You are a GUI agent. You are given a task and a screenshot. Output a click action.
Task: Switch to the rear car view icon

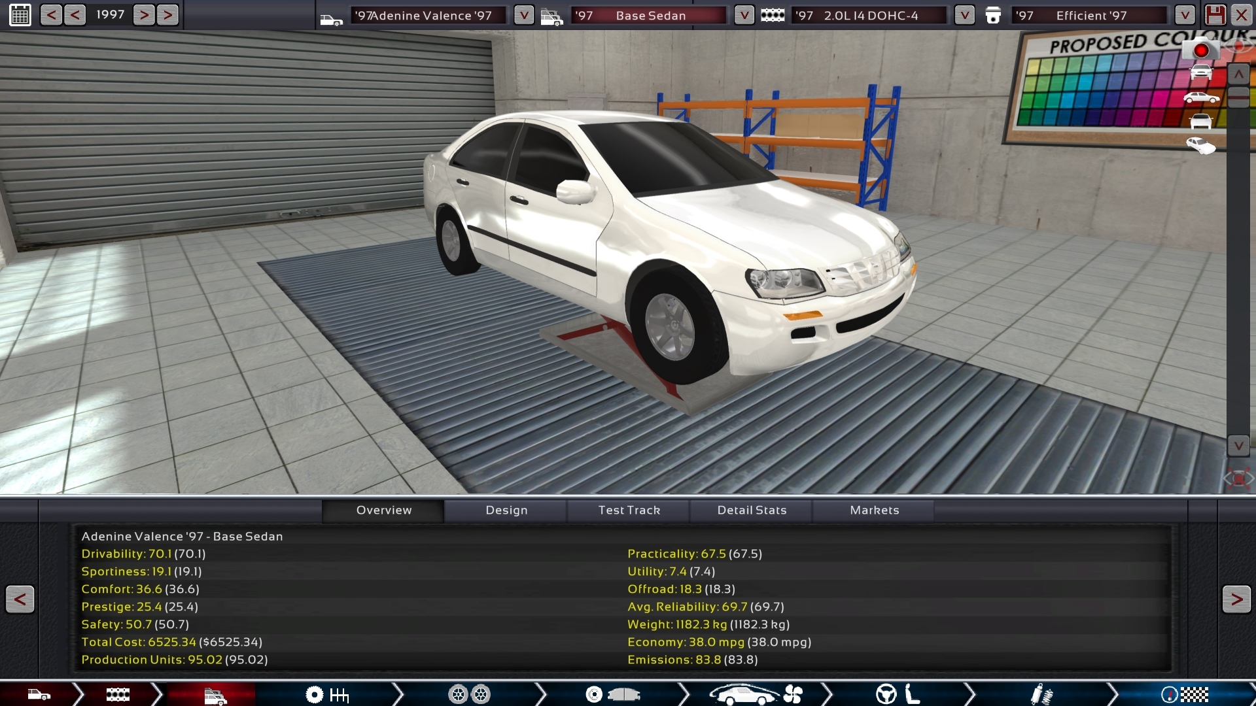(x=1201, y=122)
